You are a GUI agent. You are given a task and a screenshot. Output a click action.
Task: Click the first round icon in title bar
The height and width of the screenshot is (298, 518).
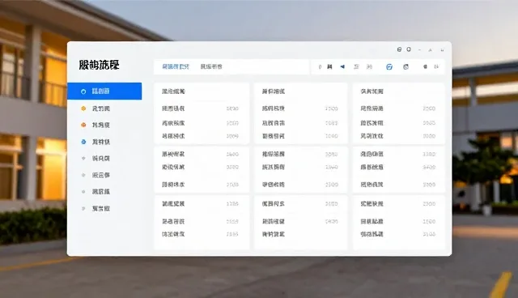399,49
